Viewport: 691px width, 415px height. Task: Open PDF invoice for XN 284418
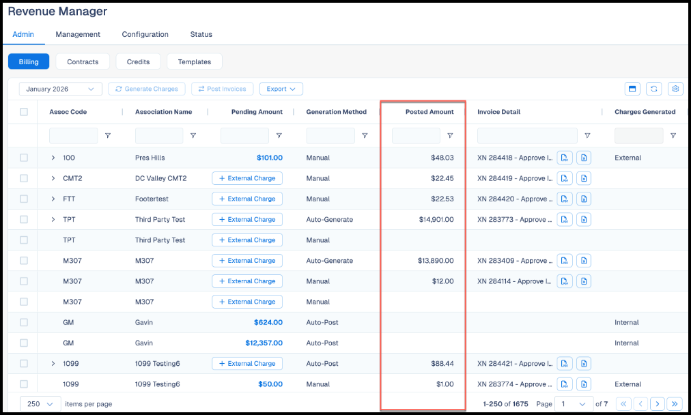pyautogui.click(x=565, y=158)
